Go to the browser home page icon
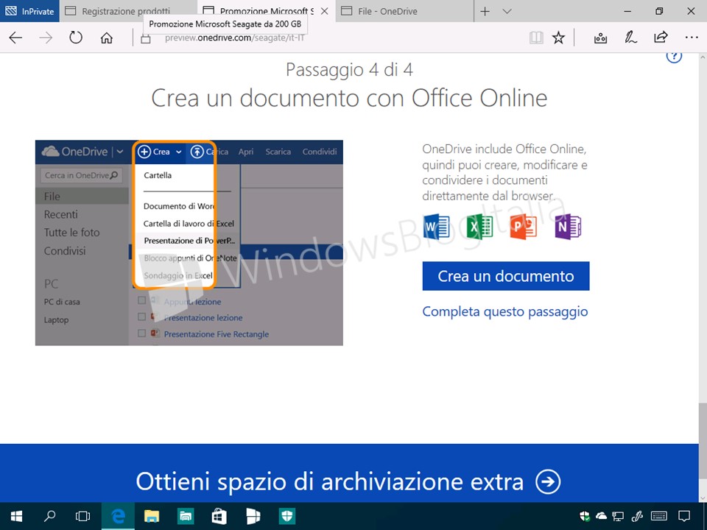This screenshot has width=707, height=530. click(x=106, y=38)
